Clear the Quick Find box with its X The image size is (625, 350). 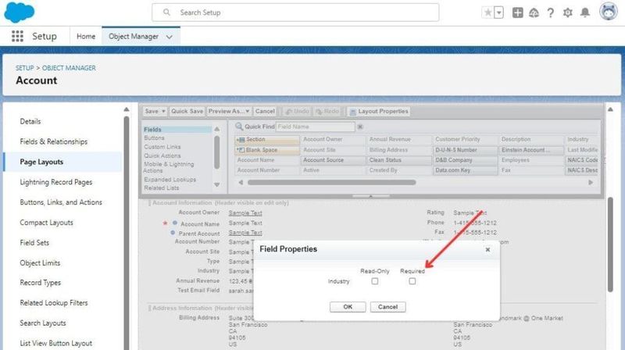[x=360, y=127]
